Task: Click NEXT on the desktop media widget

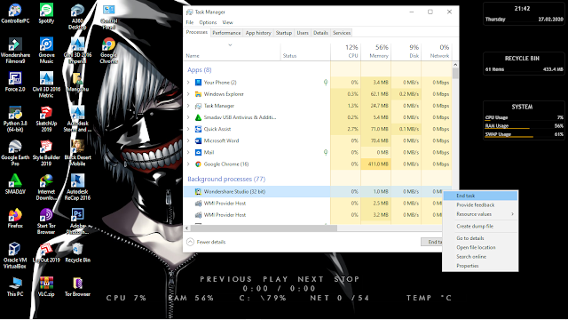Action: [311, 279]
